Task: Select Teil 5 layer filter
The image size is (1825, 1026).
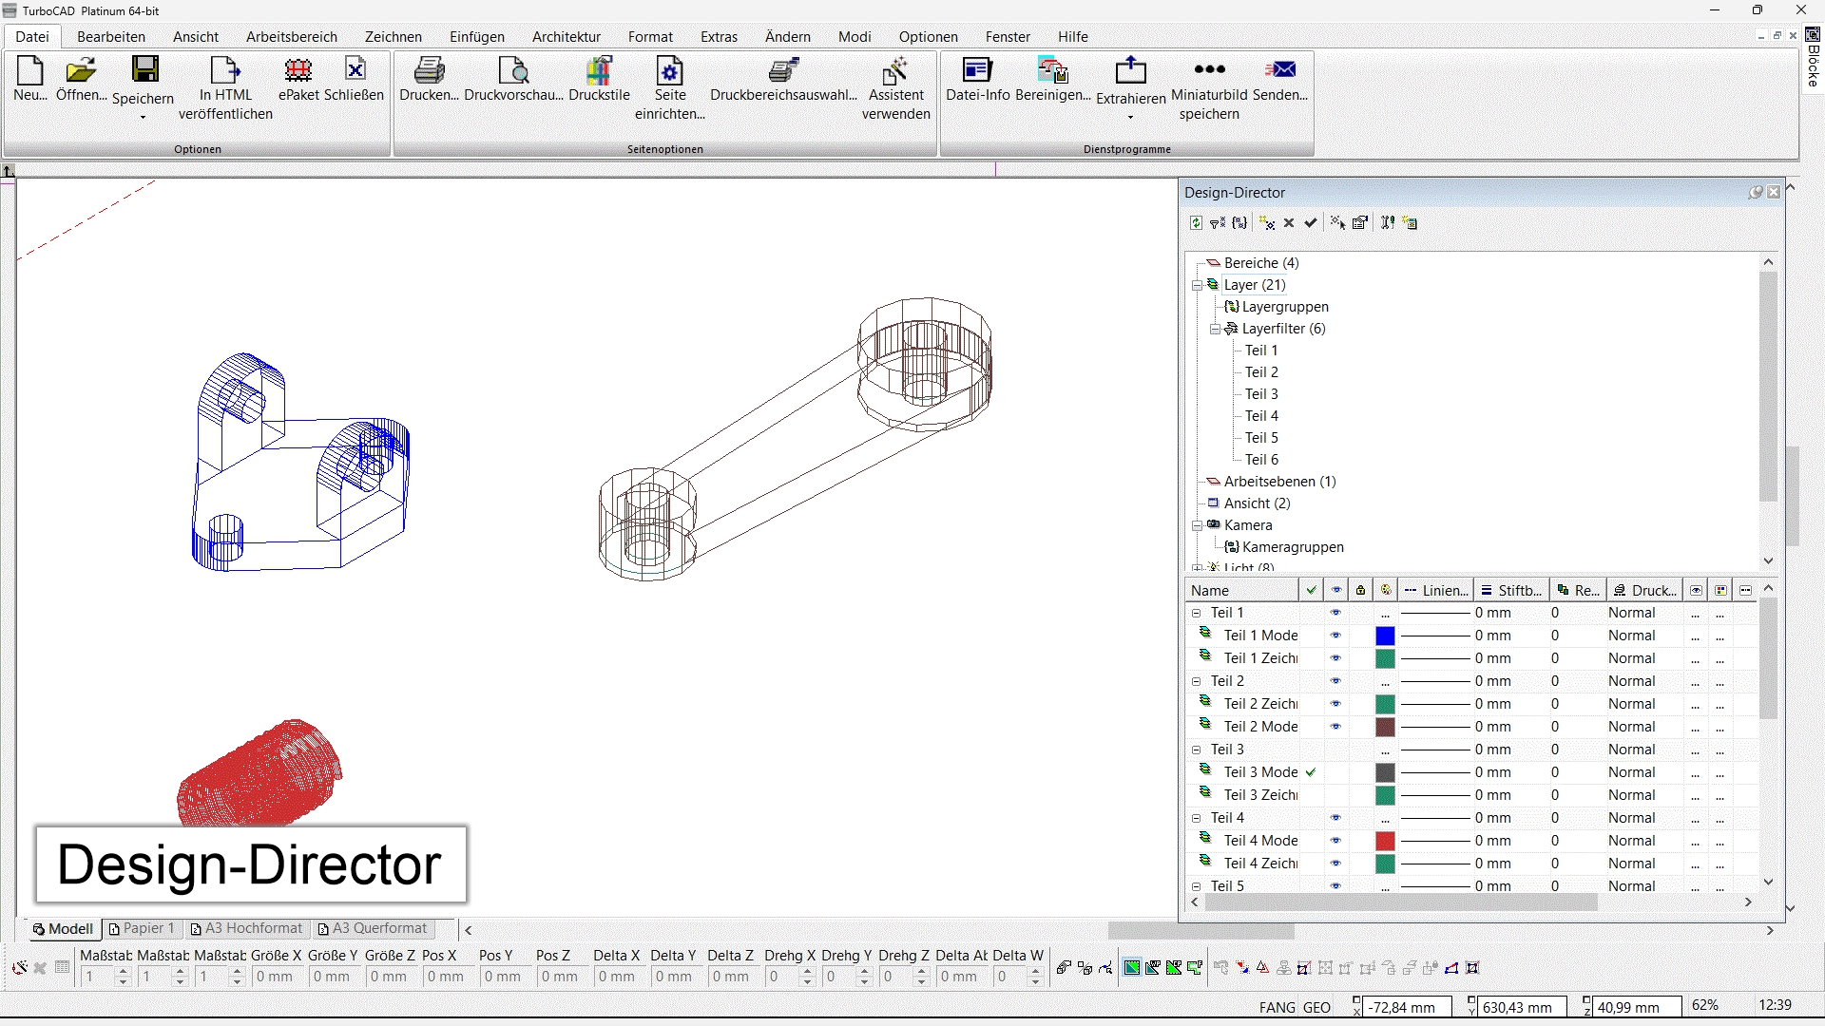Action: click(1261, 438)
